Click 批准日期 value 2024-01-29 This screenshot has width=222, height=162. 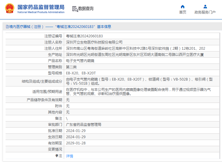76,131
